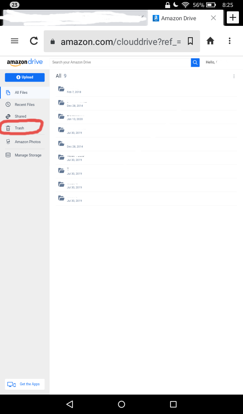Open a new tab with plus button
The width and height of the screenshot is (243, 414).
[x=232, y=18]
